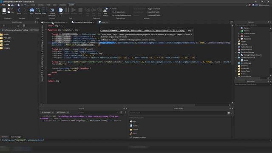Open the PLUGINS ribbon tab
Screen dimensions: 272x153
tap(62, 5)
